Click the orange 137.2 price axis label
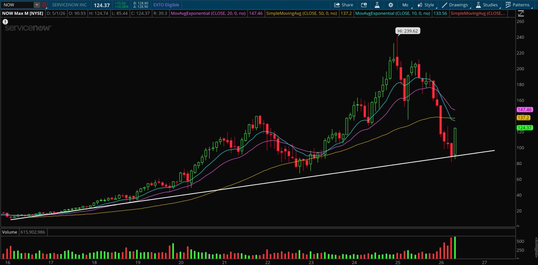Viewport: 538px width, 265px height. (x=523, y=117)
